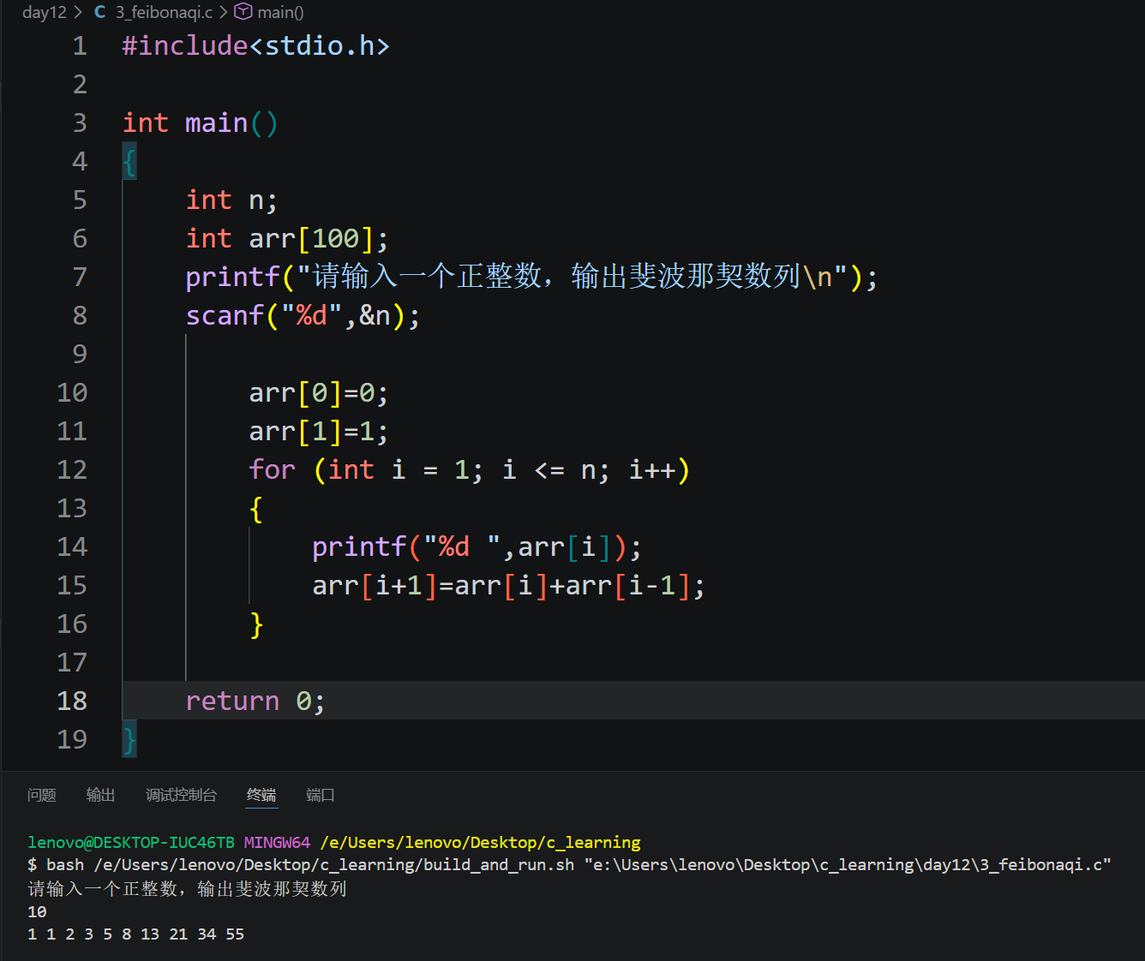Click the closing brace on line 19
The height and width of the screenshot is (961, 1145).
coord(129,739)
